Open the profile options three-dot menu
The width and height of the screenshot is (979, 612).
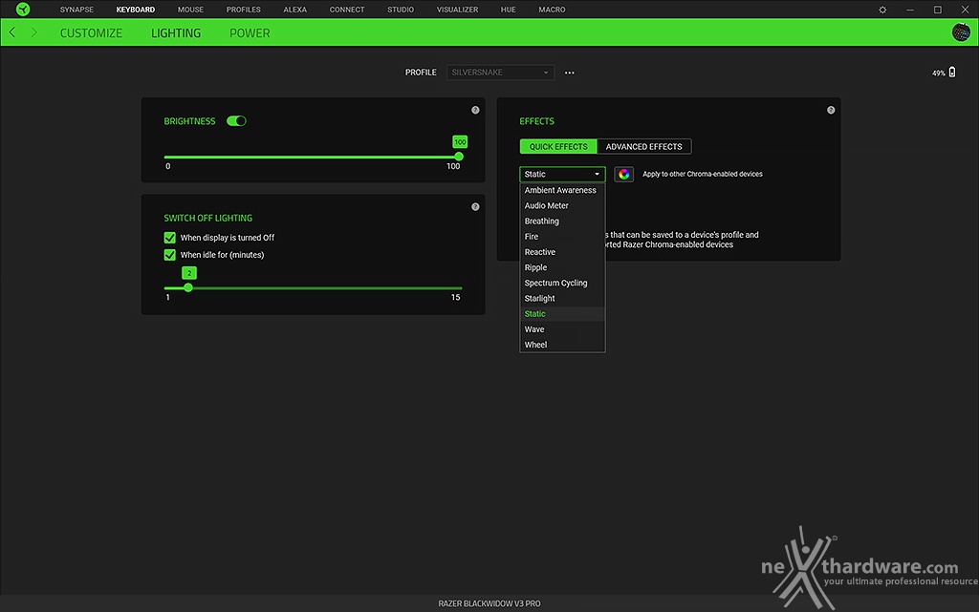pos(570,73)
